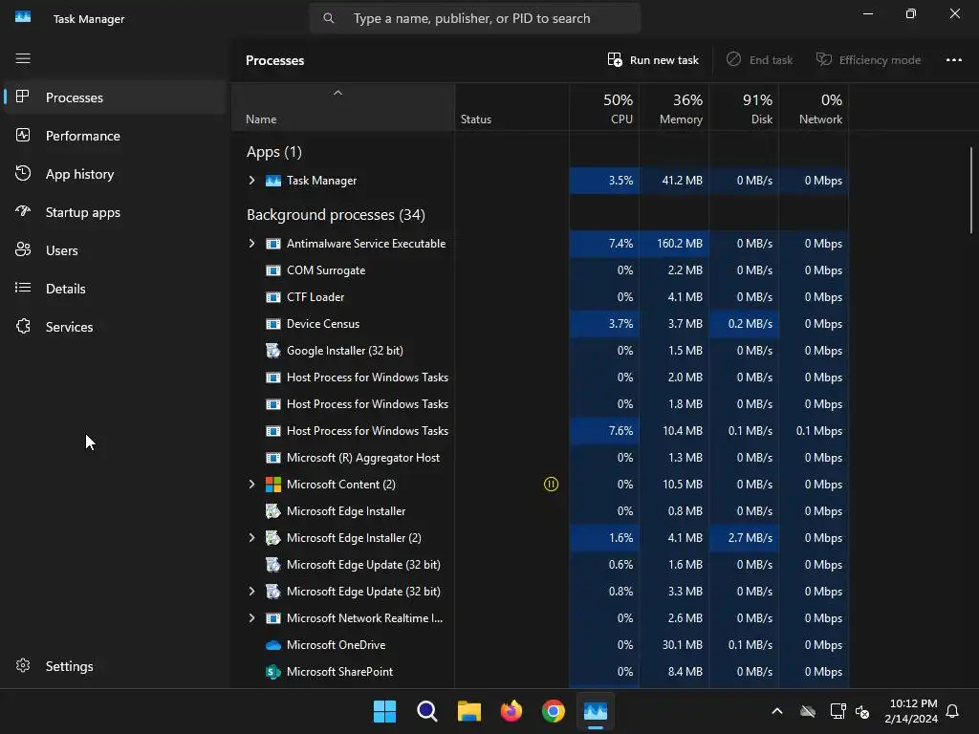The height and width of the screenshot is (734, 979).
Task: Click the search magnifier icon in title bar
Action: (329, 18)
